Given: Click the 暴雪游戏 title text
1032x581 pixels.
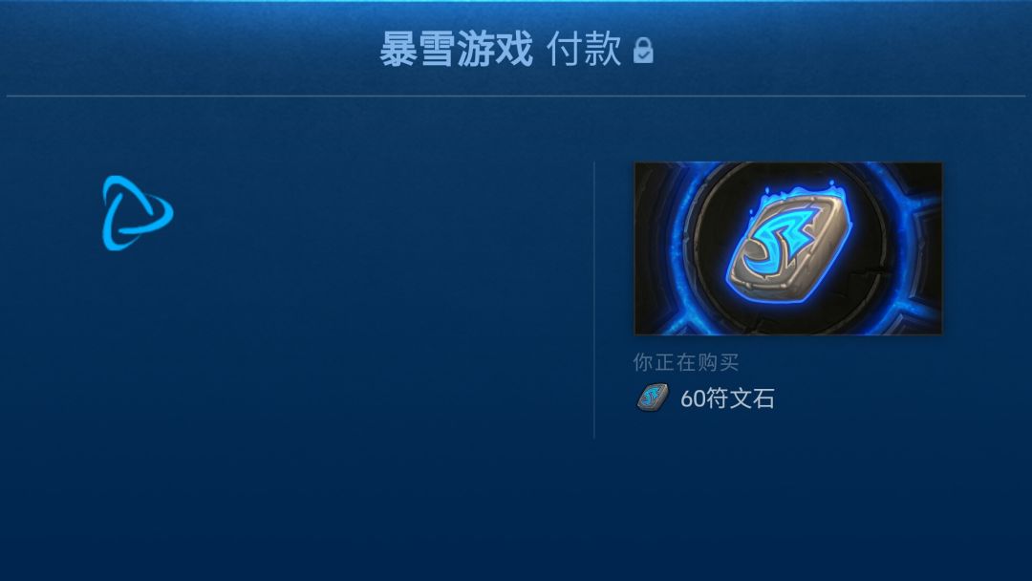Looking at the screenshot, I should (x=456, y=50).
